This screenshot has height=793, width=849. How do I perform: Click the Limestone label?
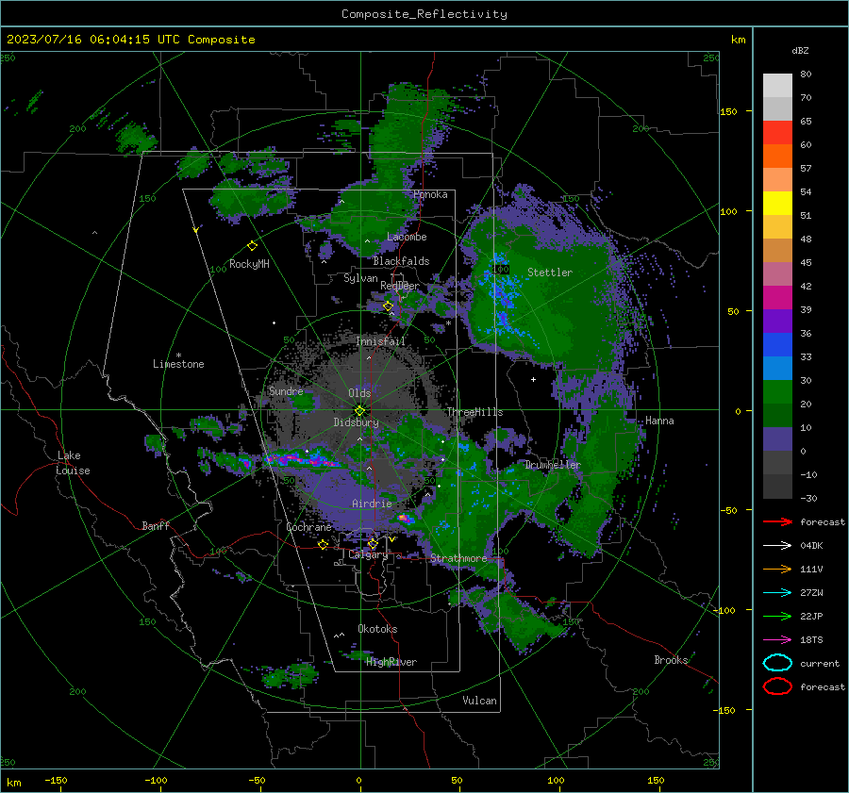[x=178, y=364]
